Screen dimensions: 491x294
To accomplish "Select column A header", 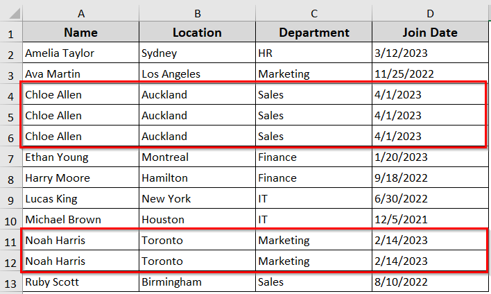I will point(80,13).
